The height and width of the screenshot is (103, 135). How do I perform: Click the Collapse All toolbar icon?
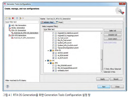(x=17, y=18)
